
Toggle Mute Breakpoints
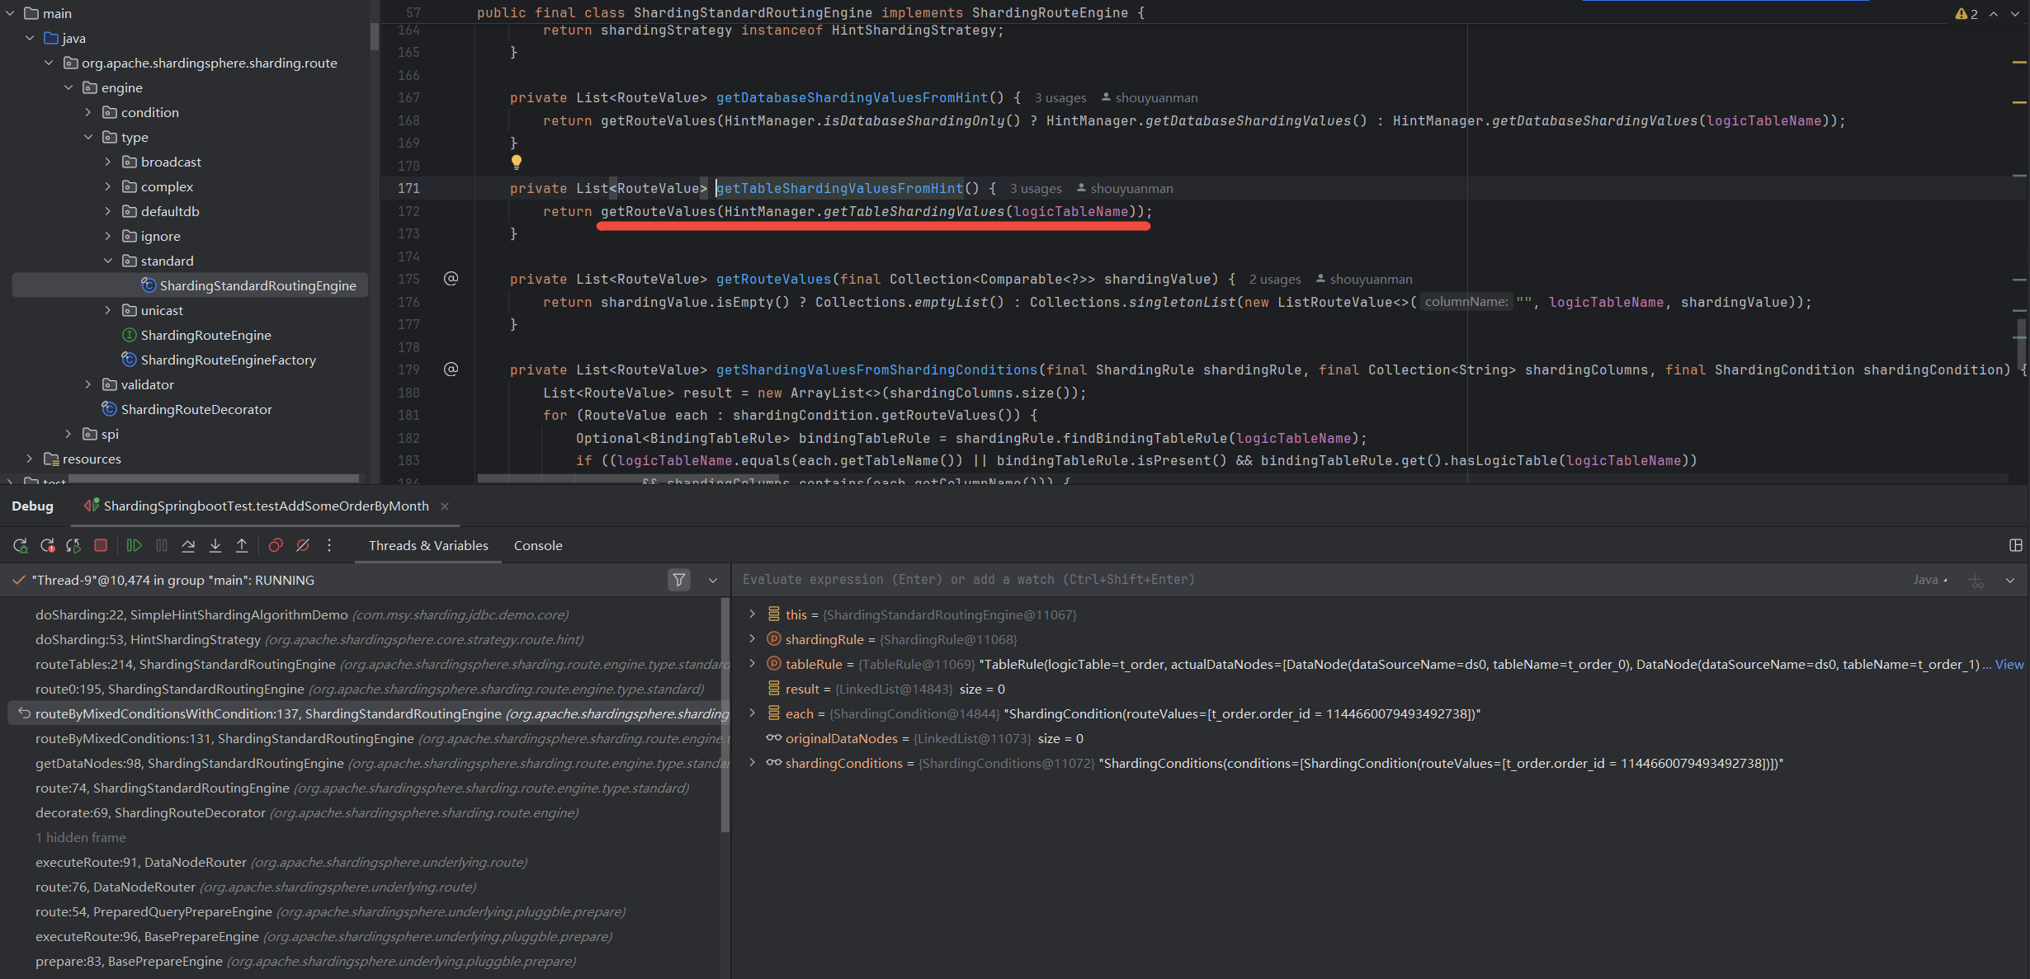click(303, 545)
